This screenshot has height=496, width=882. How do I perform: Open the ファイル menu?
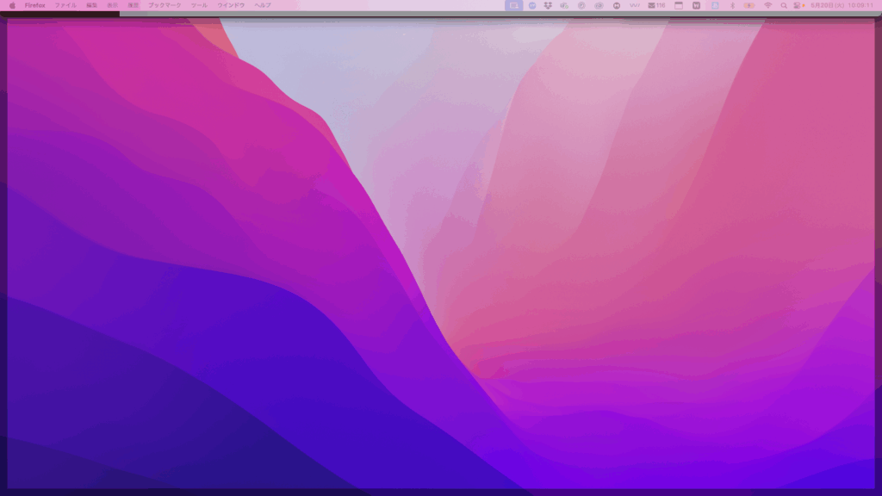[65, 5]
